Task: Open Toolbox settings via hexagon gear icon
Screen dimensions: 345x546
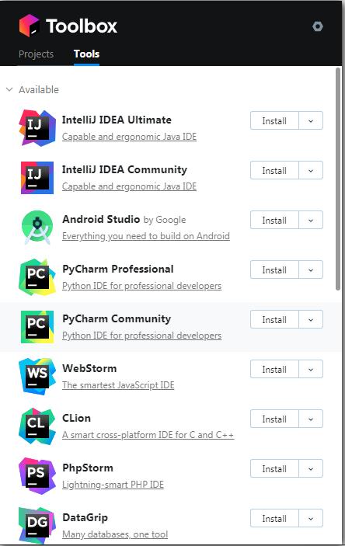Action: pyautogui.click(x=318, y=26)
